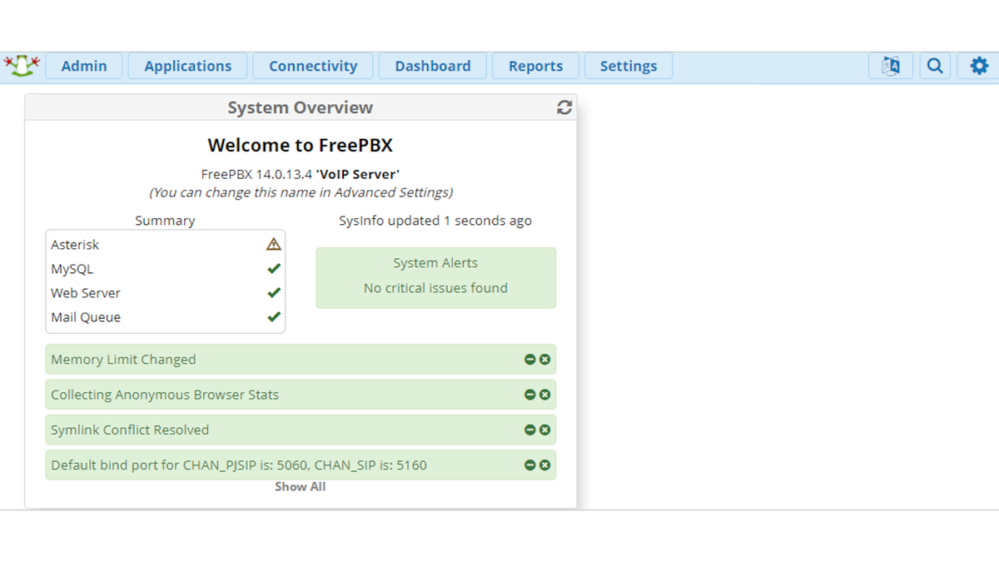Click the FreePBX logo
The height and width of the screenshot is (562, 999).
tap(22, 65)
